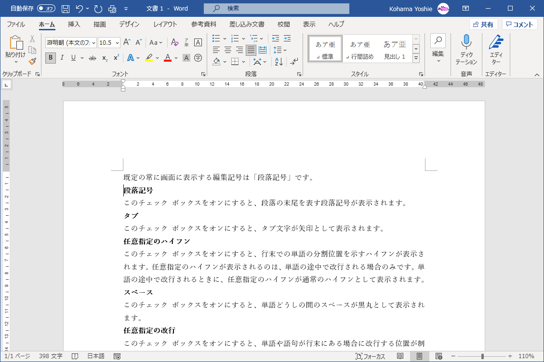Screen dimensions: 544x362
Task: Click the enclosed character icon
Action: click(198, 58)
